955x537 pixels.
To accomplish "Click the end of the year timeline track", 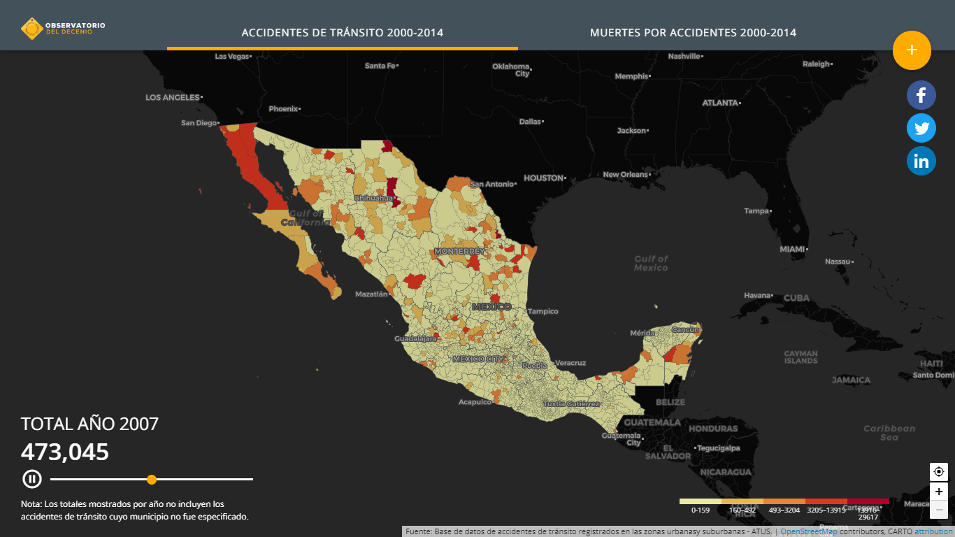I will (252, 480).
